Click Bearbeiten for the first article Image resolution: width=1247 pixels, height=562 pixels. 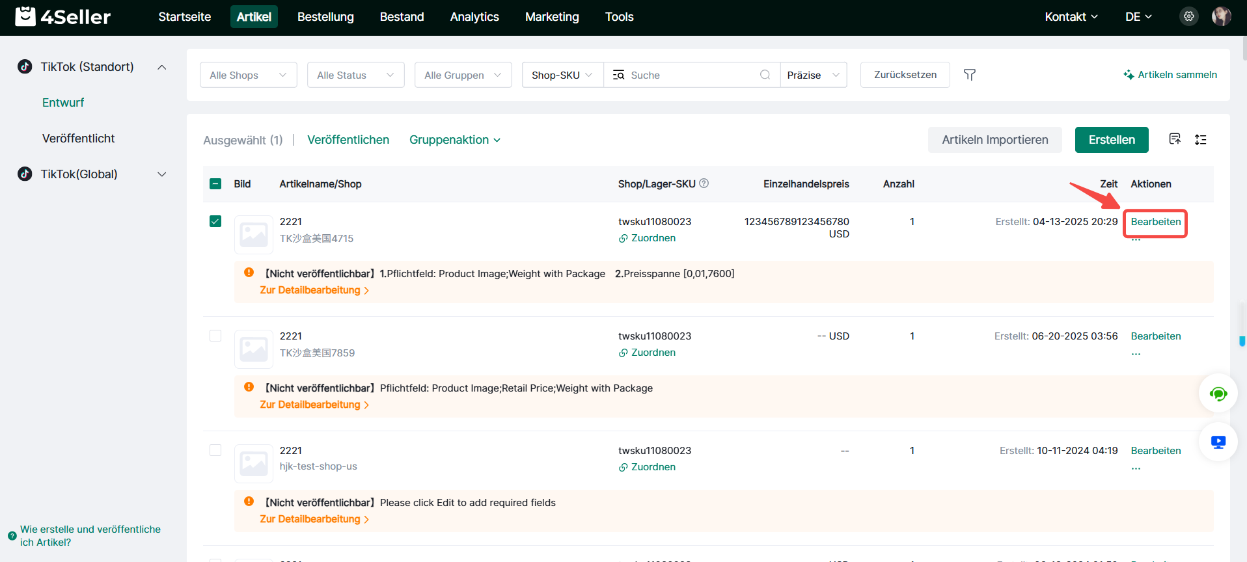coord(1155,222)
